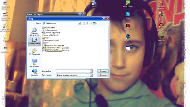Screen dimensions: 190x107
Task: Click the Subway Surfers desktop icon
Action: tap(161, 28)
